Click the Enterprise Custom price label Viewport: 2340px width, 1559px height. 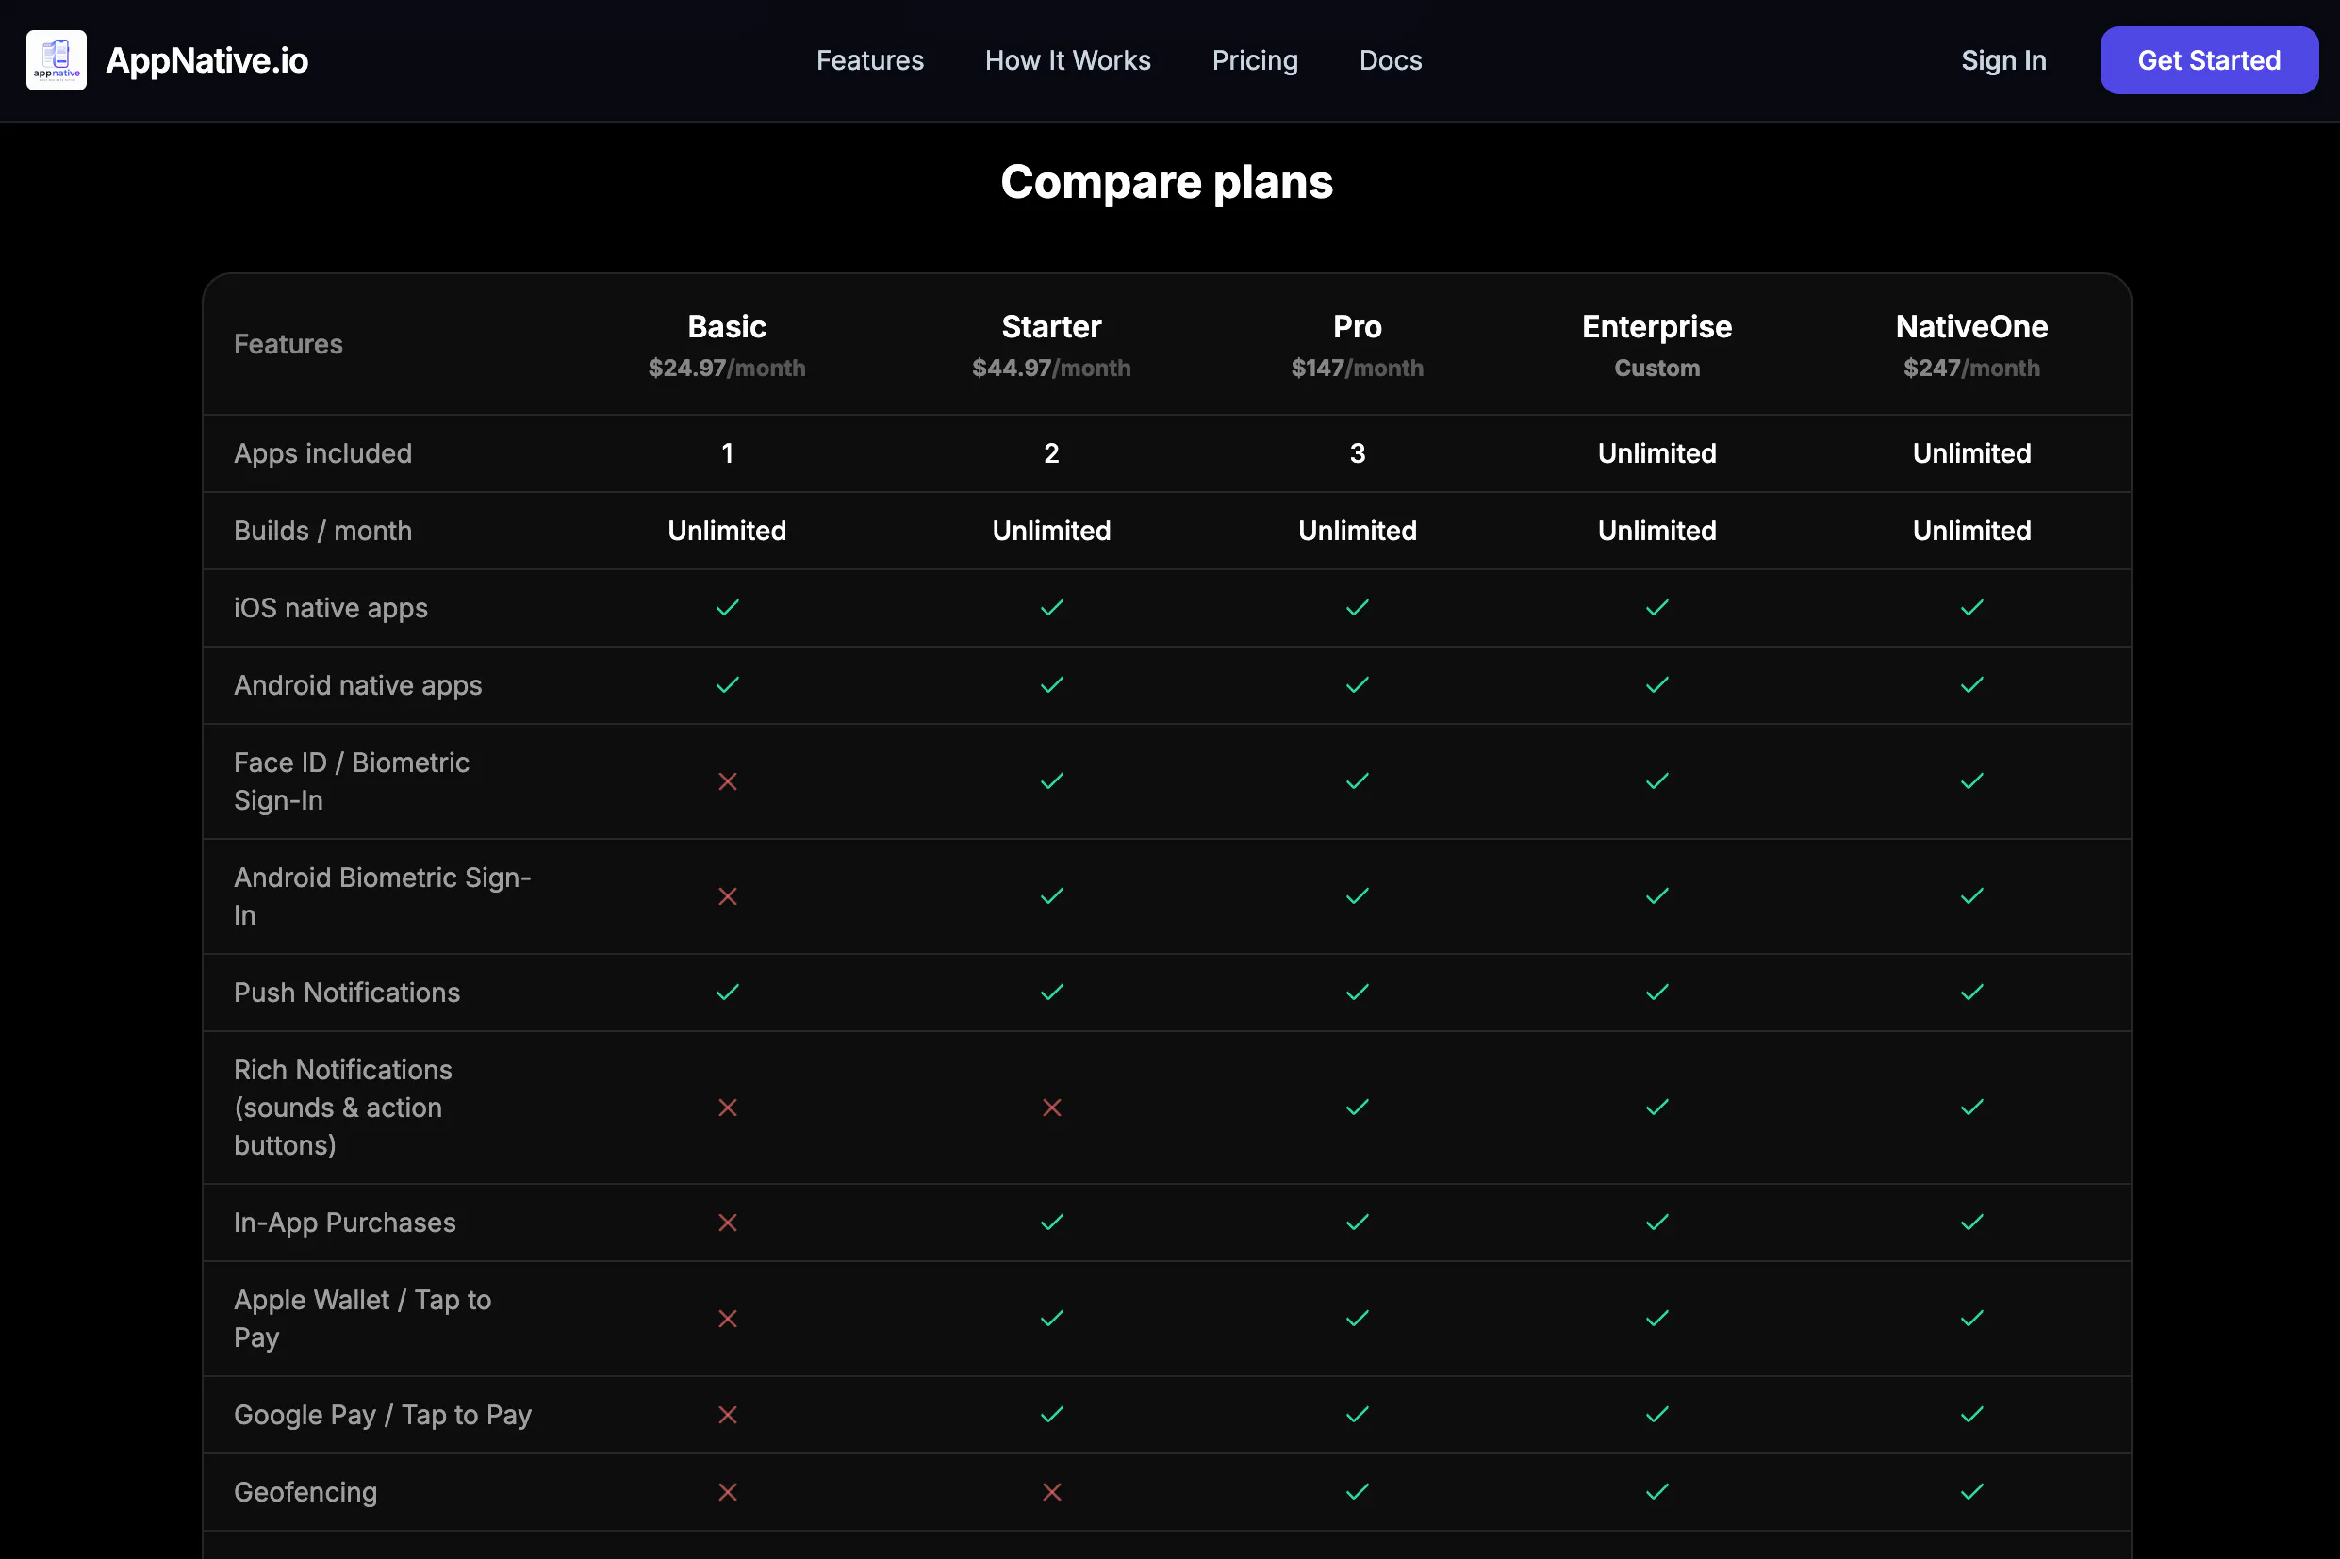coord(1656,369)
